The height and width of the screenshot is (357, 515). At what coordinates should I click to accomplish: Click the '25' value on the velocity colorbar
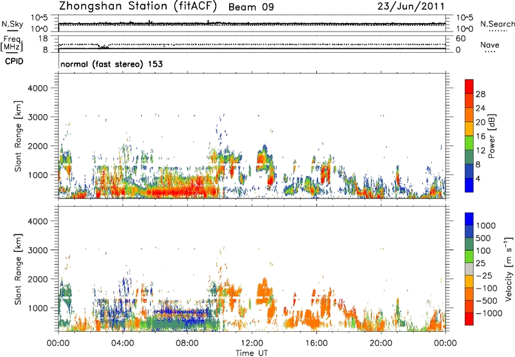click(480, 263)
